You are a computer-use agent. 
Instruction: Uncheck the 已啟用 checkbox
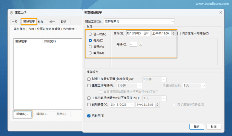[89, 116]
